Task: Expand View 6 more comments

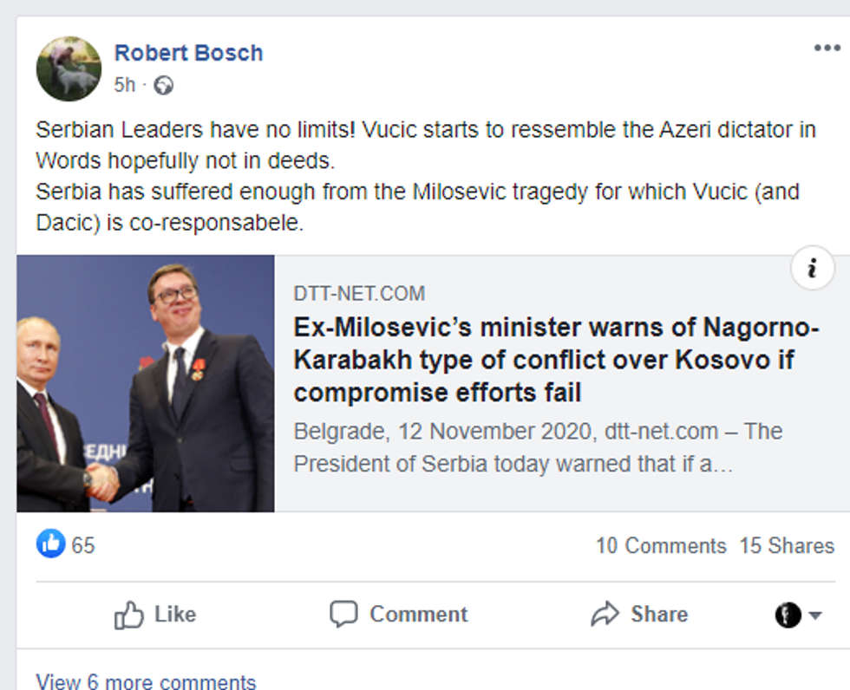Action: (x=146, y=681)
